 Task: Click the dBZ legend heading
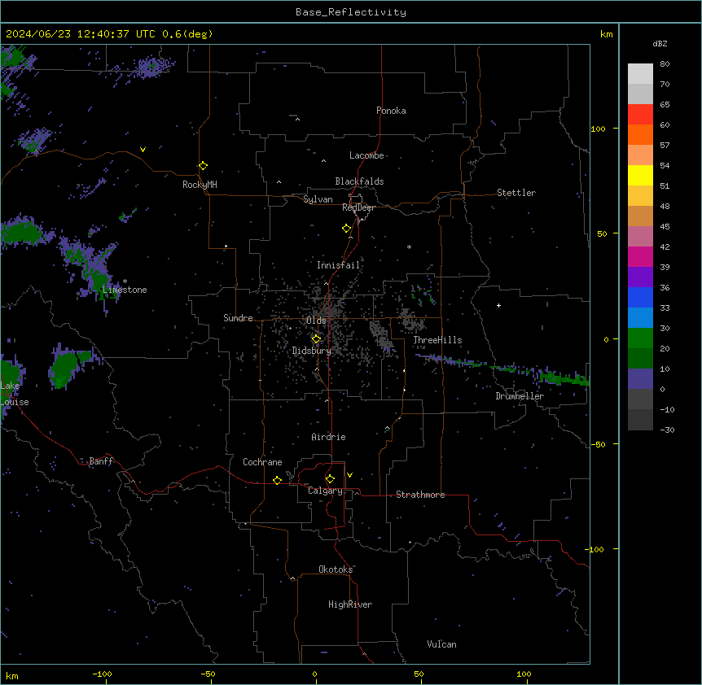pyautogui.click(x=660, y=44)
